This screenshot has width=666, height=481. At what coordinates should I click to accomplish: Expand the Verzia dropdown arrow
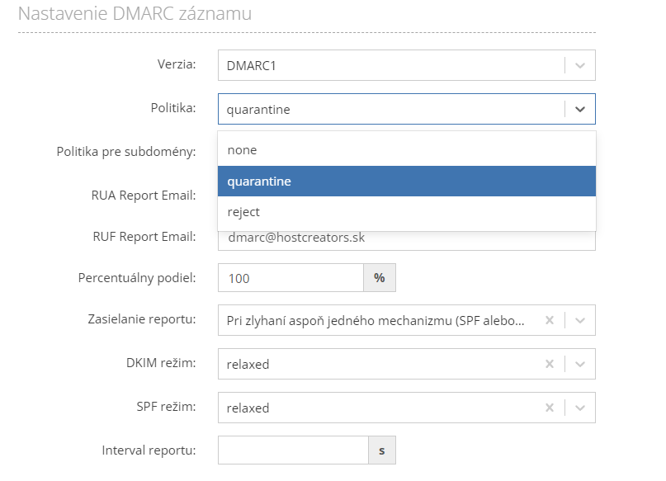tap(580, 65)
